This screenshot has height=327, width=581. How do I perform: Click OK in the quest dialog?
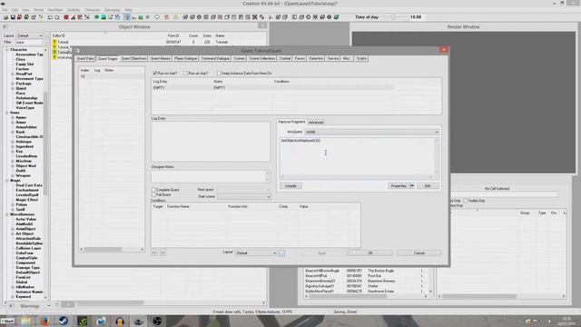click(x=369, y=253)
